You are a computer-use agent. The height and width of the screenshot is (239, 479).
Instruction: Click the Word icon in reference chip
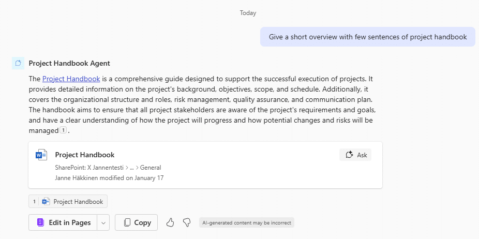[x=46, y=201]
